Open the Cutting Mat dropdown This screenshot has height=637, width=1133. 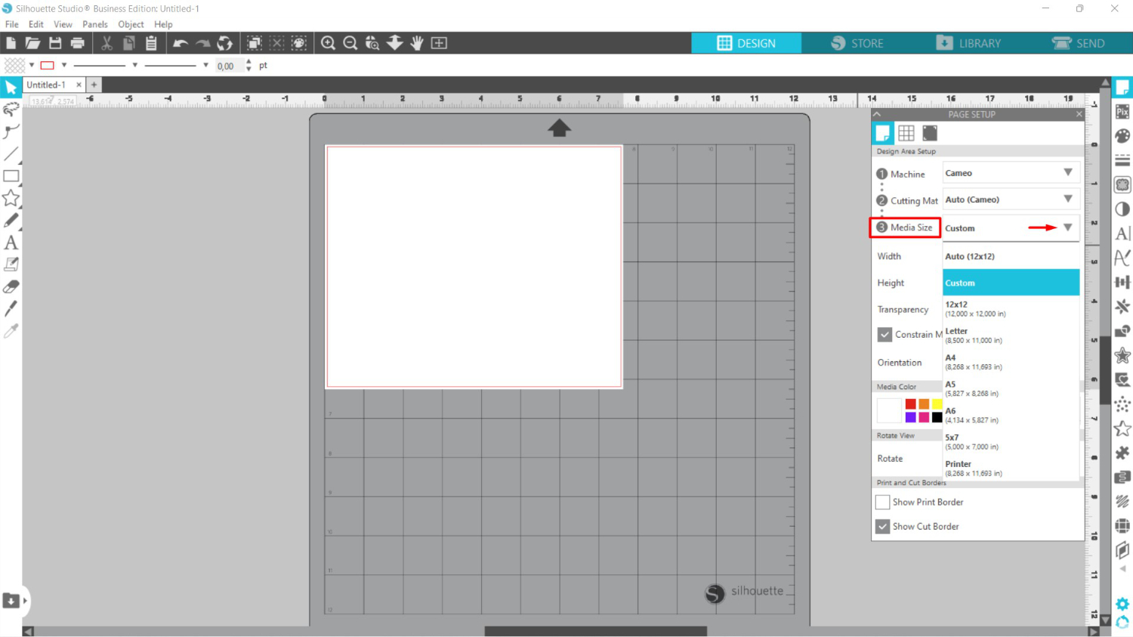(x=1011, y=199)
